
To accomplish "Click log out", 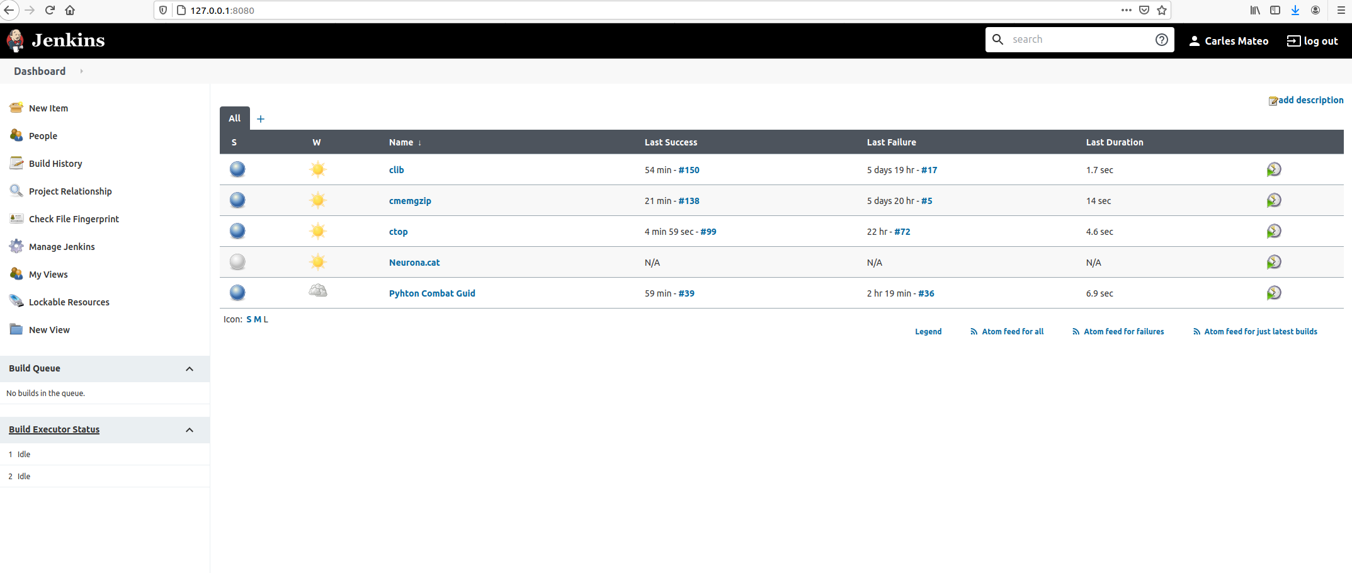I will point(1312,41).
